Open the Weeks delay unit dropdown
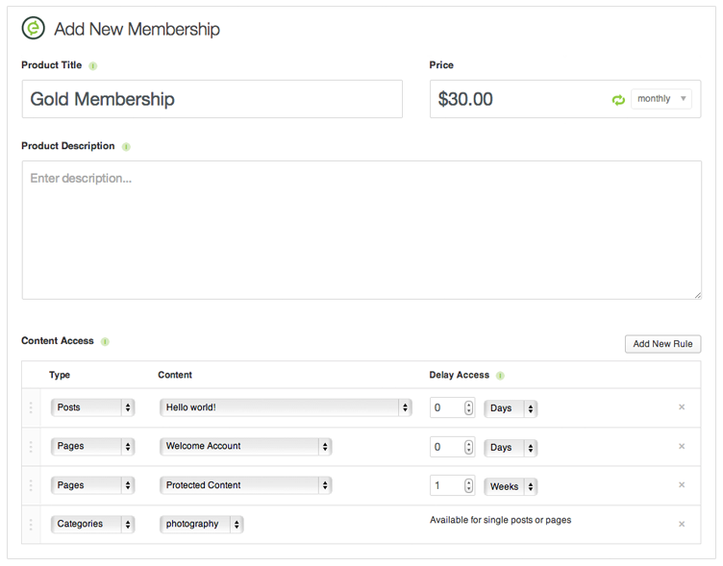723x566 pixels. click(511, 486)
